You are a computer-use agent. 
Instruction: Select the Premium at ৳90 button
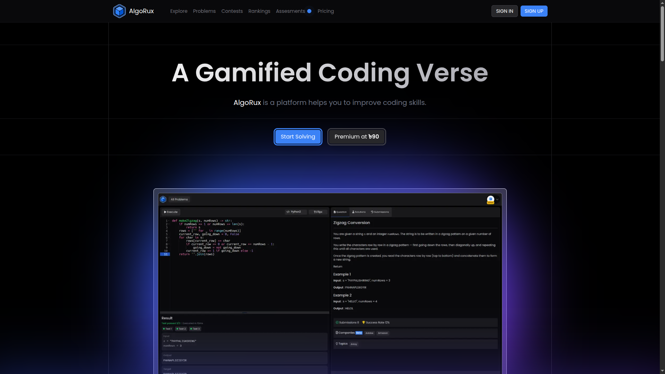click(357, 137)
